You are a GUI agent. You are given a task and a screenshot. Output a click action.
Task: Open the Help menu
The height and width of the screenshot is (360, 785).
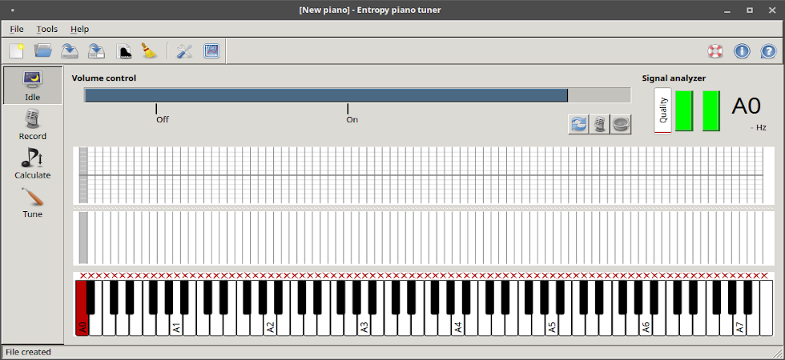79,29
